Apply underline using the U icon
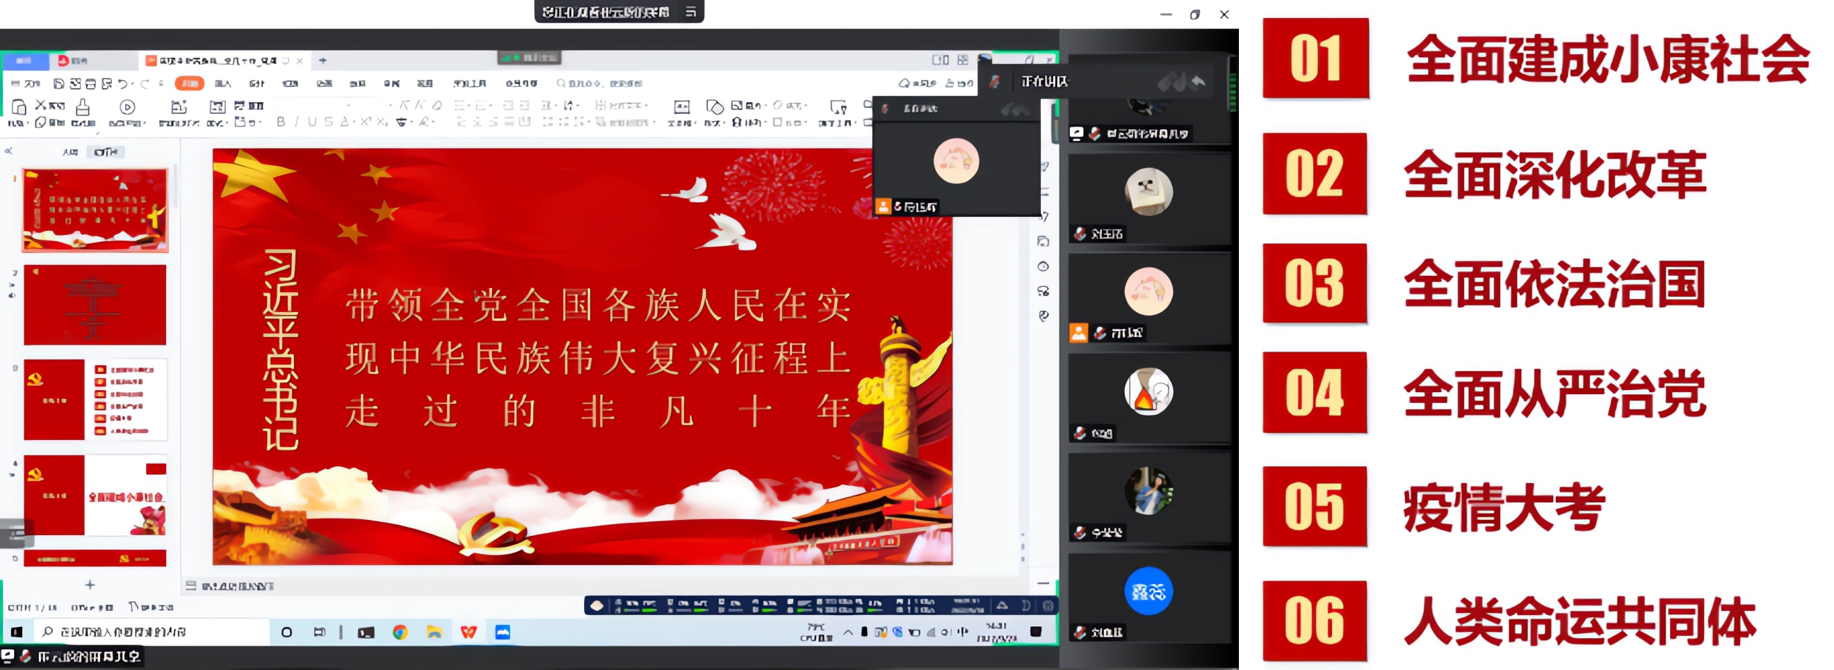 tap(312, 122)
